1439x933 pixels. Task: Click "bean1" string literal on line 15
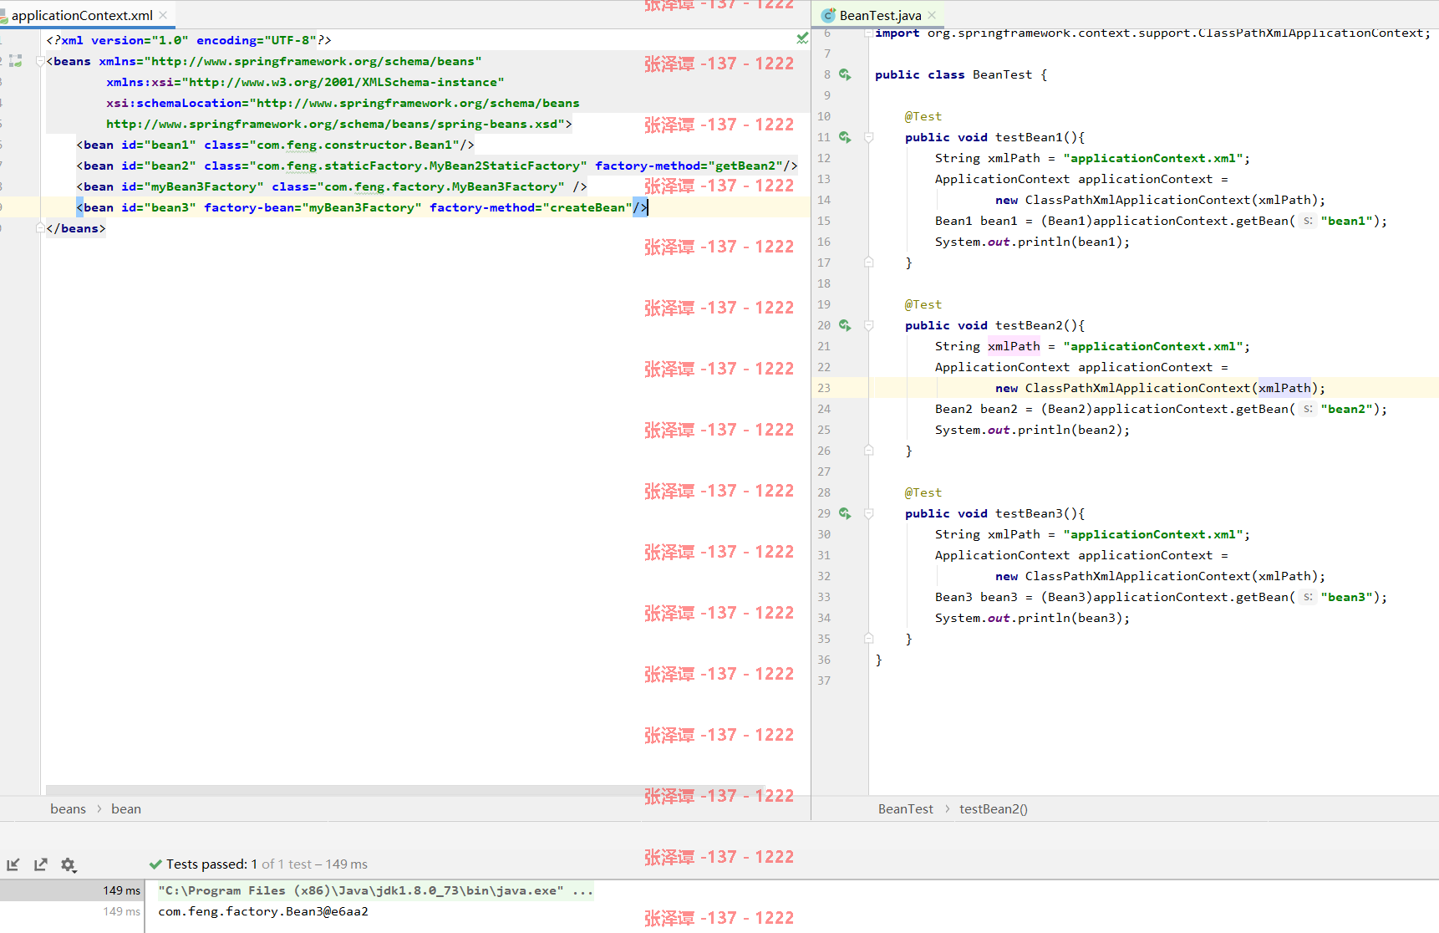(x=1347, y=221)
